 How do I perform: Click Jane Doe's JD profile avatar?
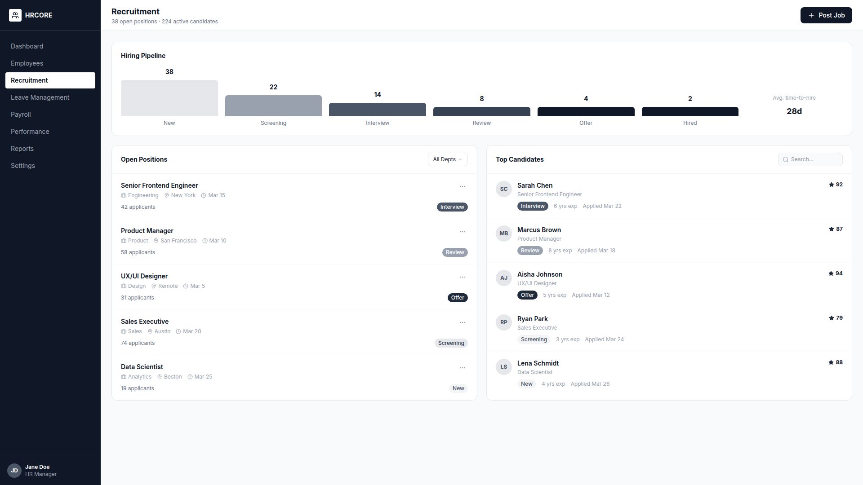(14, 471)
